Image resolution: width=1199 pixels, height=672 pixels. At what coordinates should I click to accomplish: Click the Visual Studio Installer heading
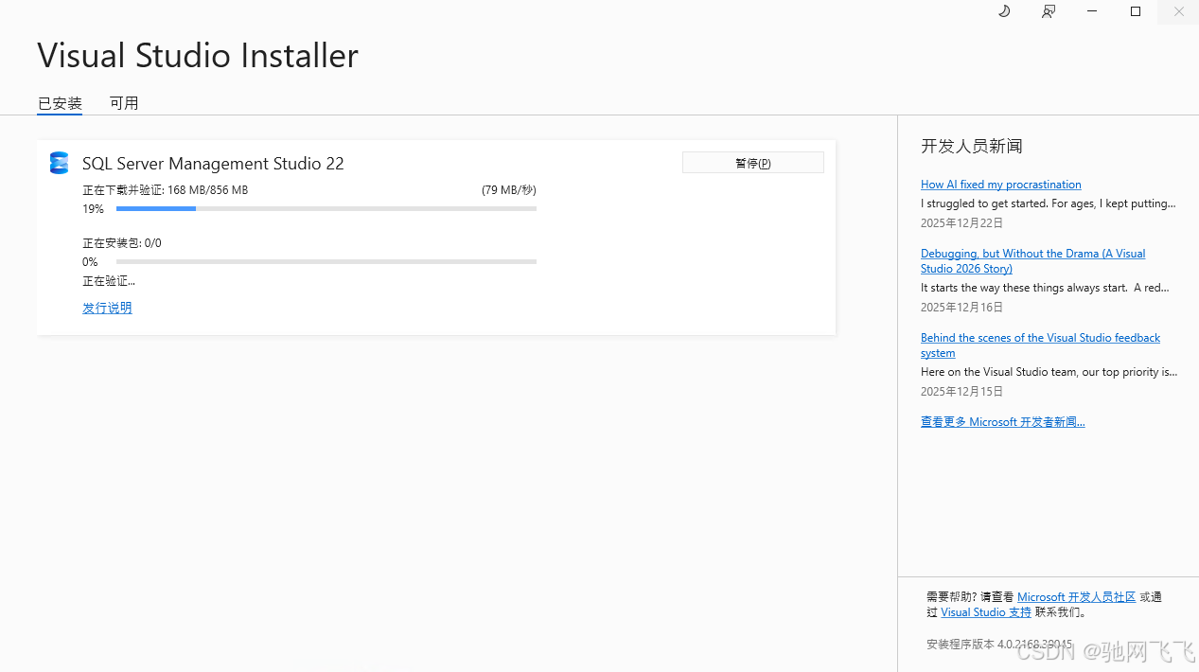click(198, 55)
